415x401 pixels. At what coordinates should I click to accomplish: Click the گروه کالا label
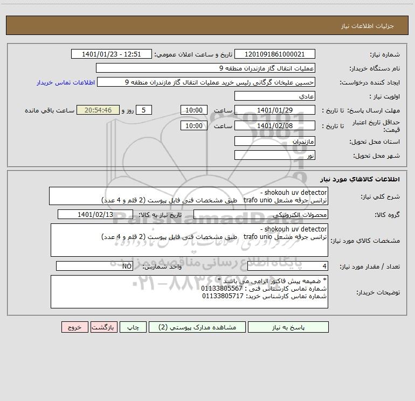click(x=387, y=215)
